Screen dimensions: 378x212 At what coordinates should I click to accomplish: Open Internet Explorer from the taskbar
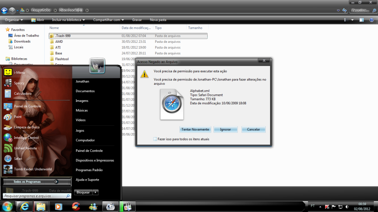pos(24,206)
